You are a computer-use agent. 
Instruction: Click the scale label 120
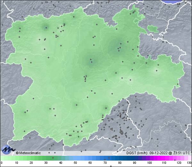pos(179,163)
